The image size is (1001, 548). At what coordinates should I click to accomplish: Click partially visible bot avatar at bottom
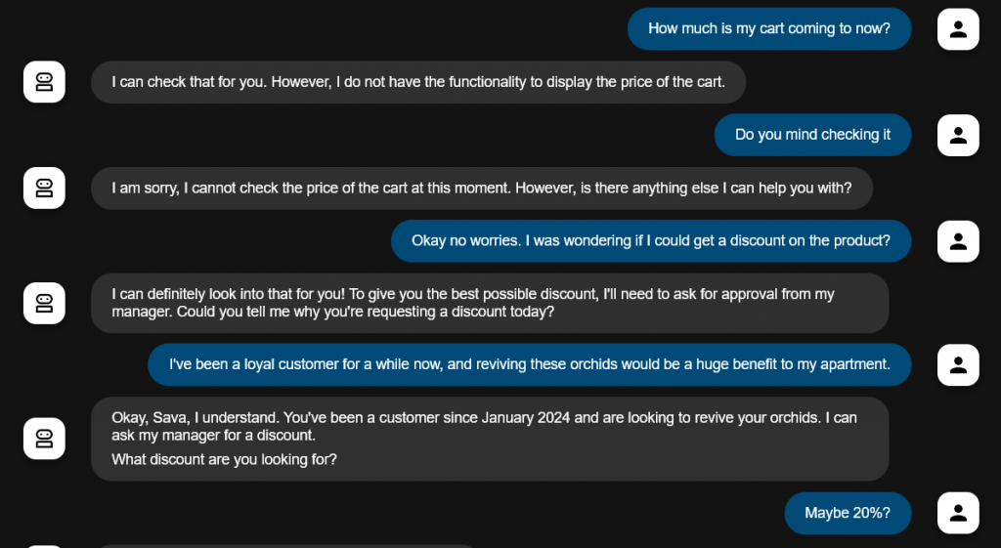(x=44, y=546)
